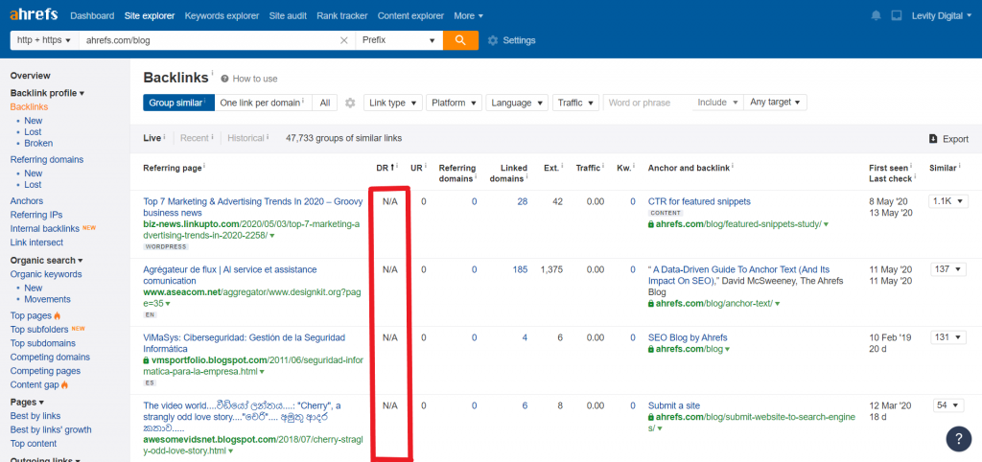Open the Prefix mode dropdown
The height and width of the screenshot is (462, 982).
[x=398, y=40]
